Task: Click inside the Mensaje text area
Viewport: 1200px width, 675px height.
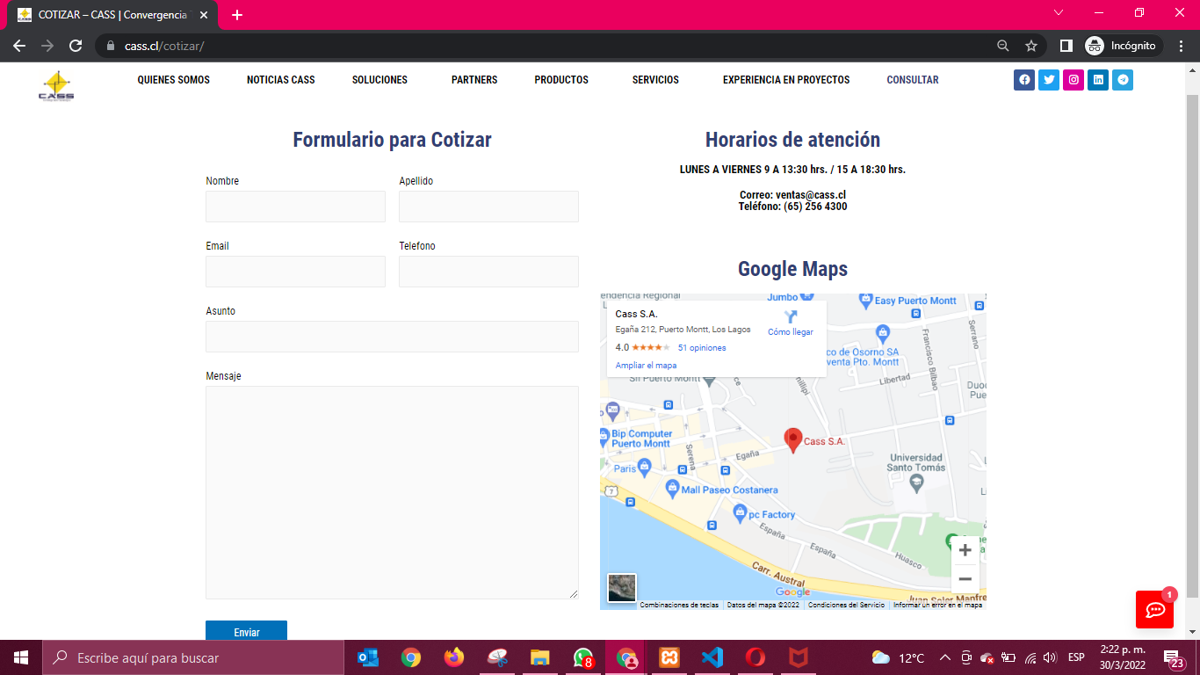Action: point(392,492)
